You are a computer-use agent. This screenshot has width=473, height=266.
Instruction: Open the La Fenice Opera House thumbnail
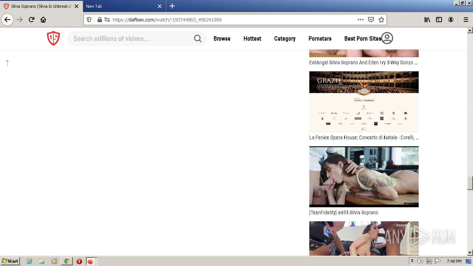pyautogui.click(x=364, y=102)
